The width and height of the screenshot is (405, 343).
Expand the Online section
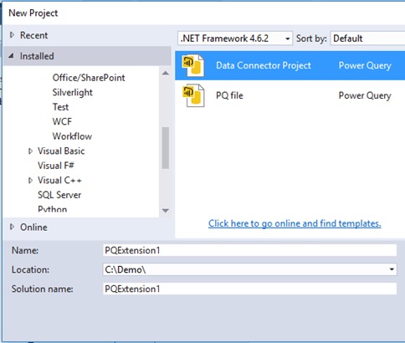coord(12,227)
